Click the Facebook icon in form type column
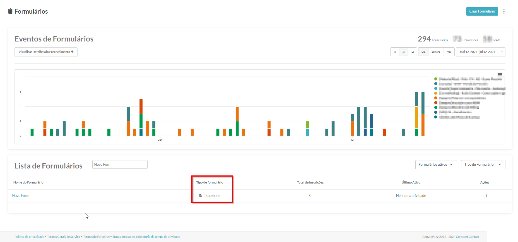 pyautogui.click(x=201, y=195)
